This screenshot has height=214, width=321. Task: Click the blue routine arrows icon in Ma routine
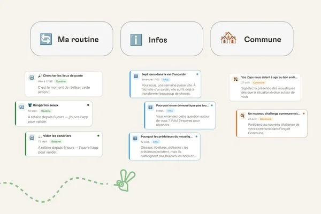tap(46, 39)
